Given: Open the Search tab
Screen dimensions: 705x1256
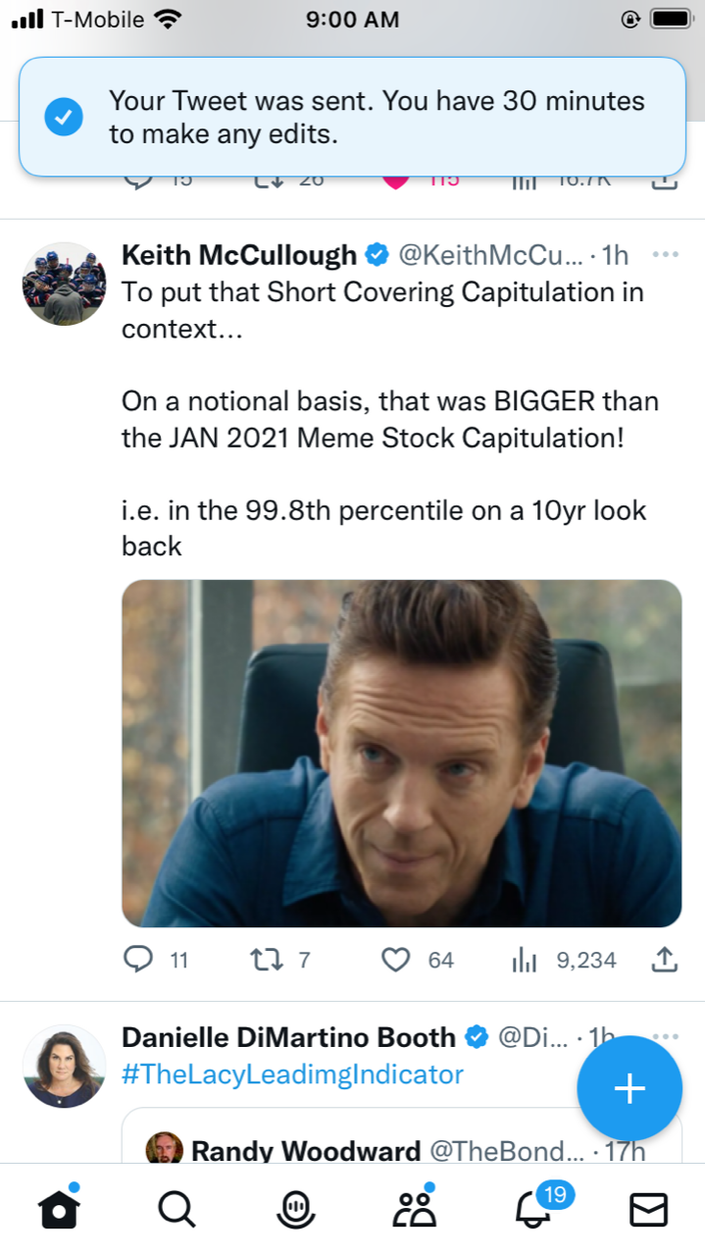Looking at the screenshot, I should point(176,1212).
